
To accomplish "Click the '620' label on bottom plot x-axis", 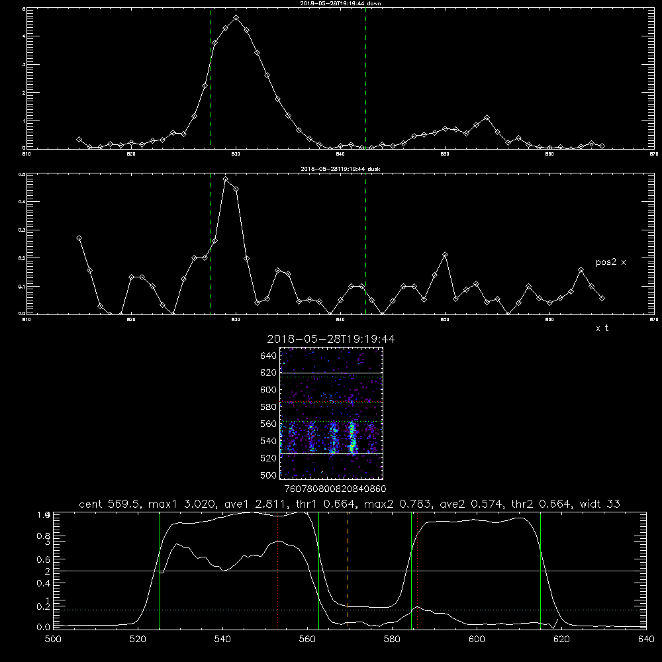I will (562, 639).
